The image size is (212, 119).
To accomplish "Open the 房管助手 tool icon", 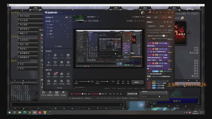I will (55, 81).
